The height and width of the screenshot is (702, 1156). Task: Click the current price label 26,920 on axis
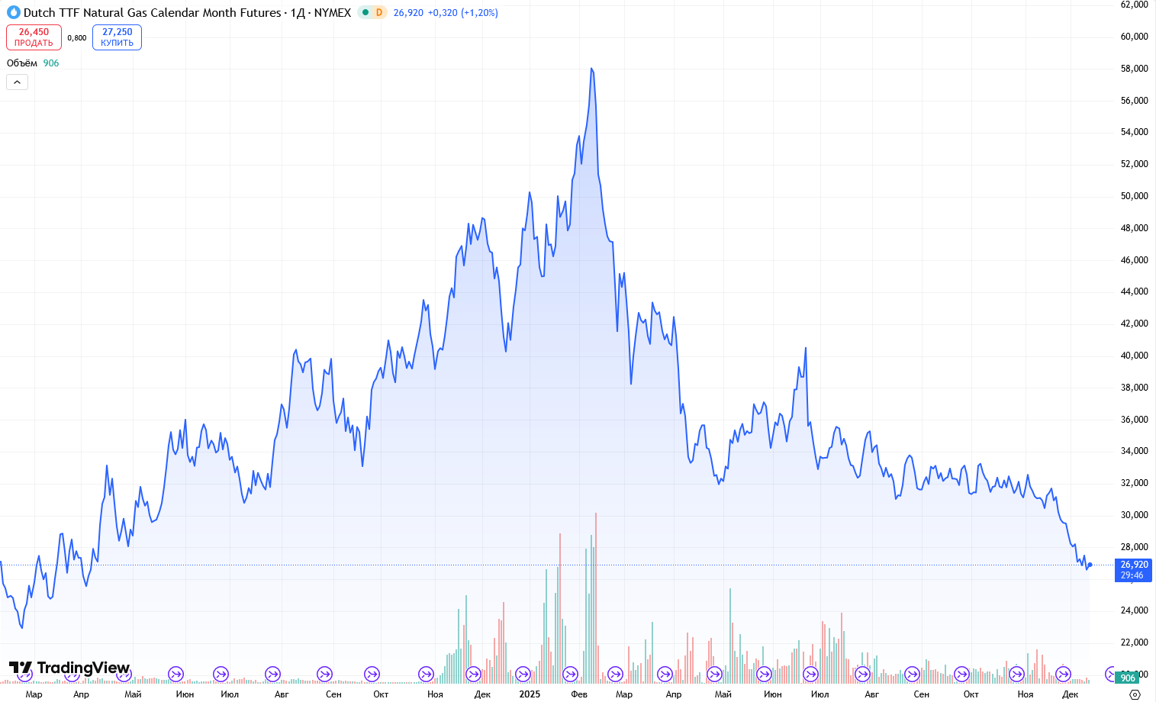click(1133, 565)
